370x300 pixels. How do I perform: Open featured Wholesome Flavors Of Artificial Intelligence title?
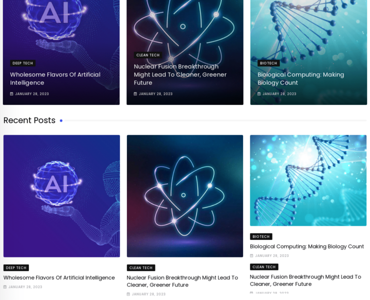coord(55,78)
